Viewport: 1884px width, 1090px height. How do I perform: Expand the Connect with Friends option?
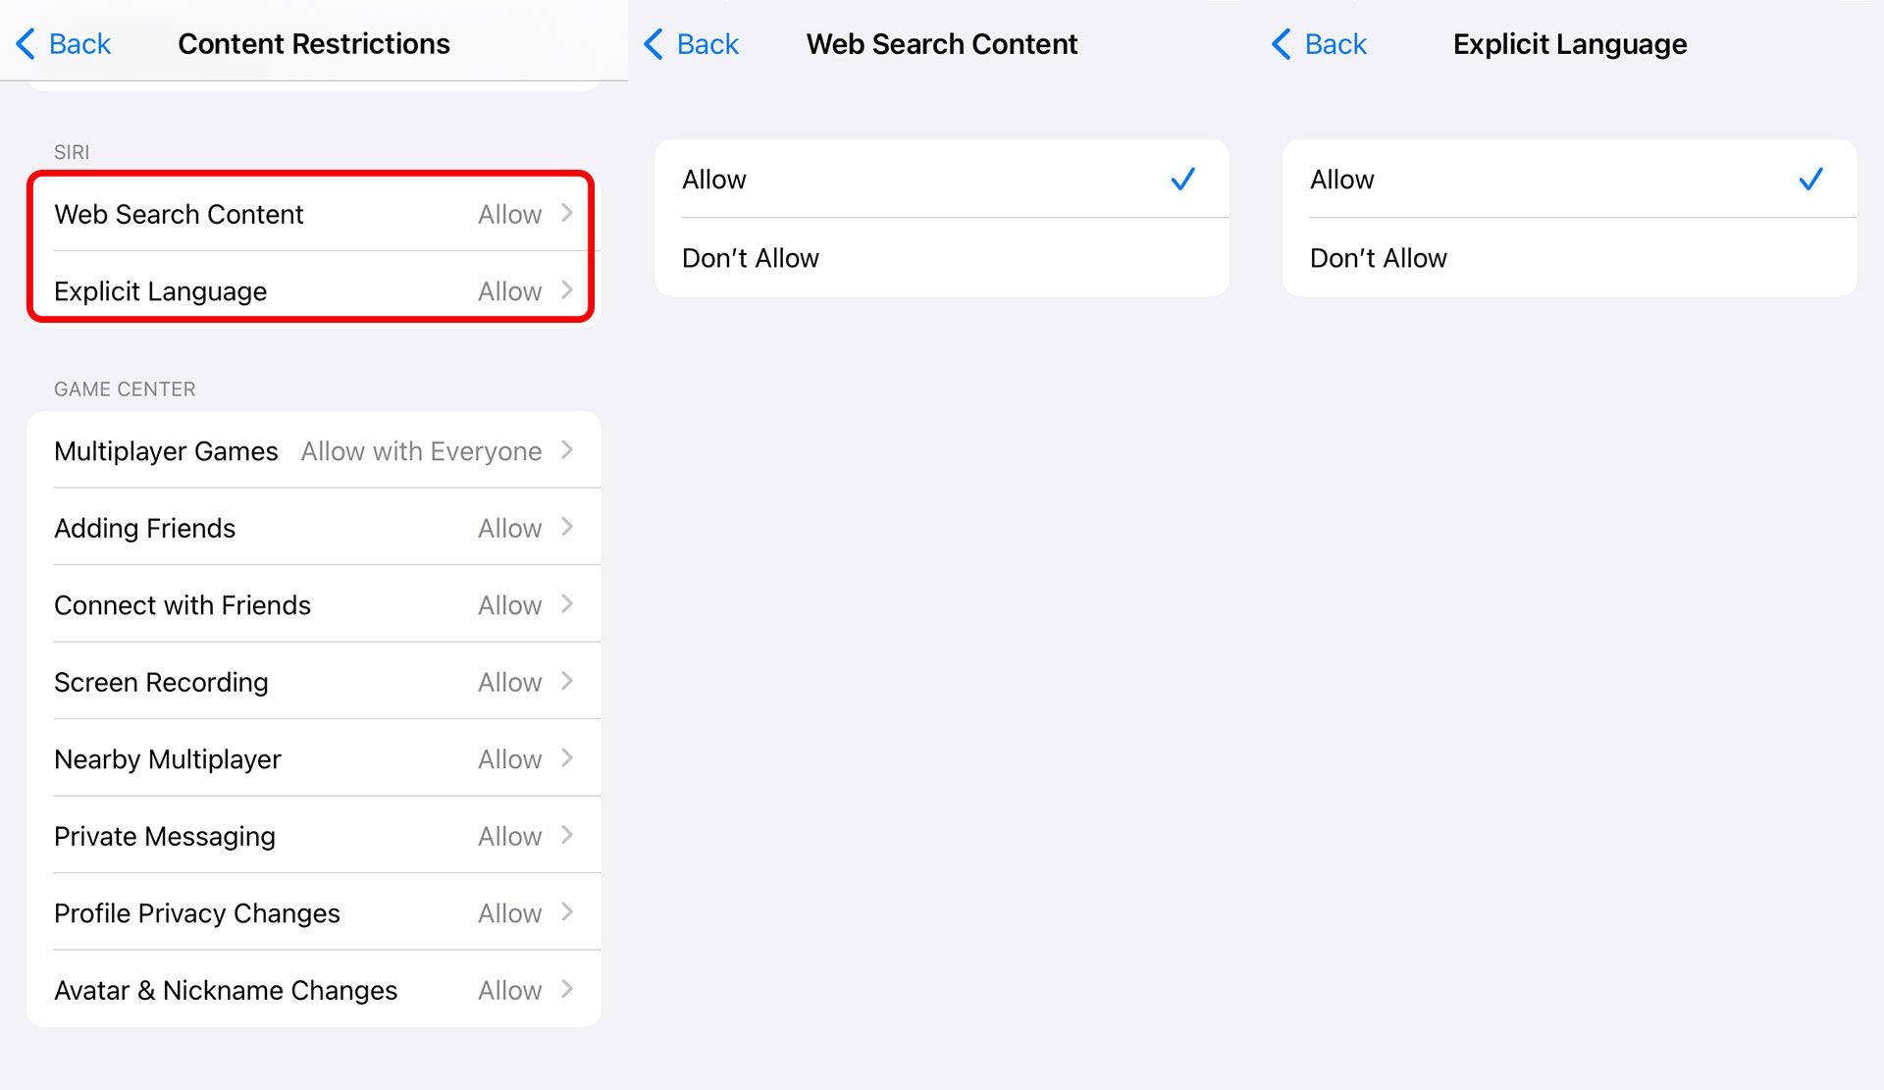[x=314, y=604]
